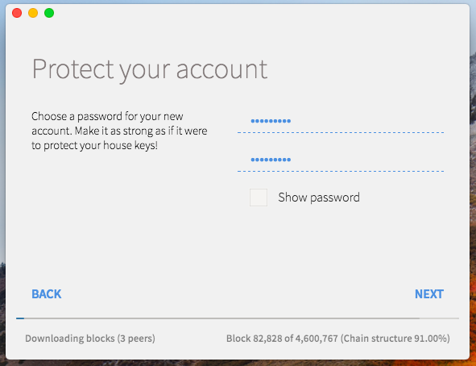Click the blue filled start of progress bar
Viewport: 476px width, 366px height.
(x=20, y=318)
